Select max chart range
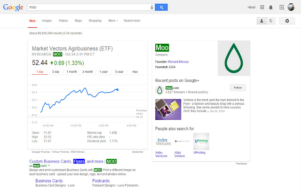 coord(135,72)
